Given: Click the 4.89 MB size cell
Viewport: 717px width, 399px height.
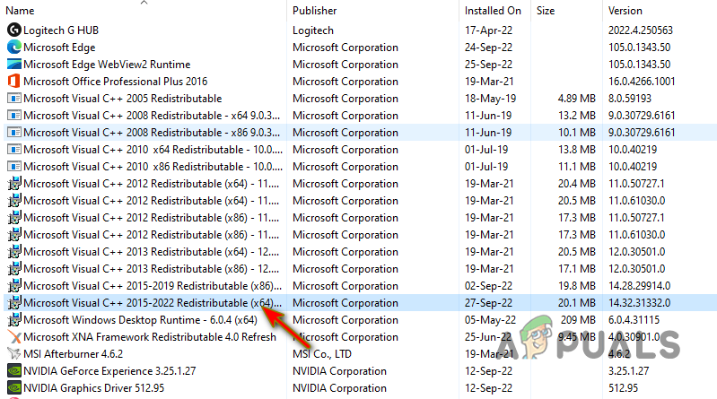Looking at the screenshot, I should [577, 99].
